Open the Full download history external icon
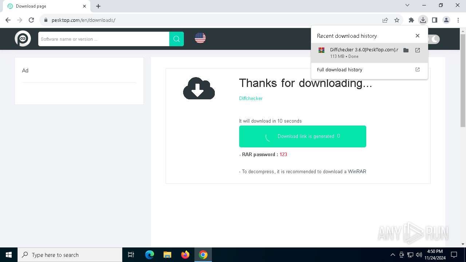This screenshot has height=262, width=466. point(418,70)
